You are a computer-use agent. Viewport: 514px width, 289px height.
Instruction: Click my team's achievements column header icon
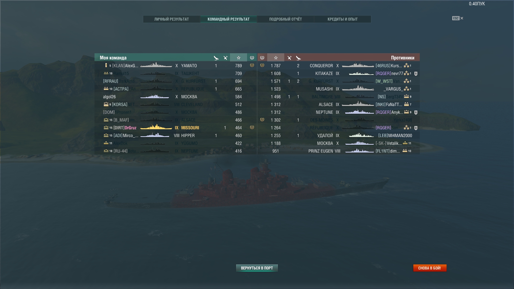(x=252, y=58)
